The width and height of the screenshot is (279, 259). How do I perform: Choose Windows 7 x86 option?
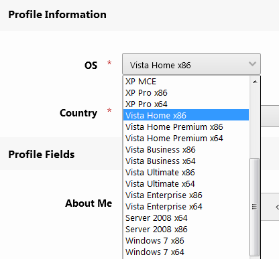pyautogui.click(x=186, y=240)
